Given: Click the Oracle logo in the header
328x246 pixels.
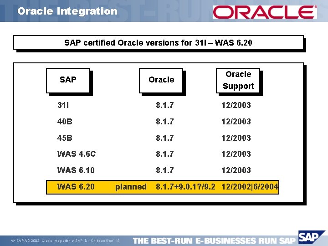Looking at the screenshot, I should pos(265,12).
